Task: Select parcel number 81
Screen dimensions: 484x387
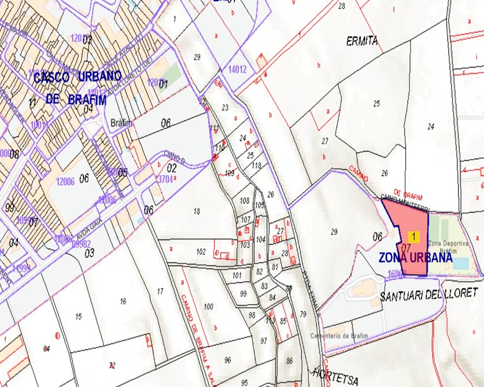Action: click(275, 267)
